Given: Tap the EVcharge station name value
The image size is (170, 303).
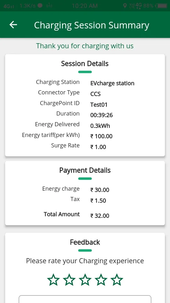Looking at the screenshot, I should click(112, 83).
